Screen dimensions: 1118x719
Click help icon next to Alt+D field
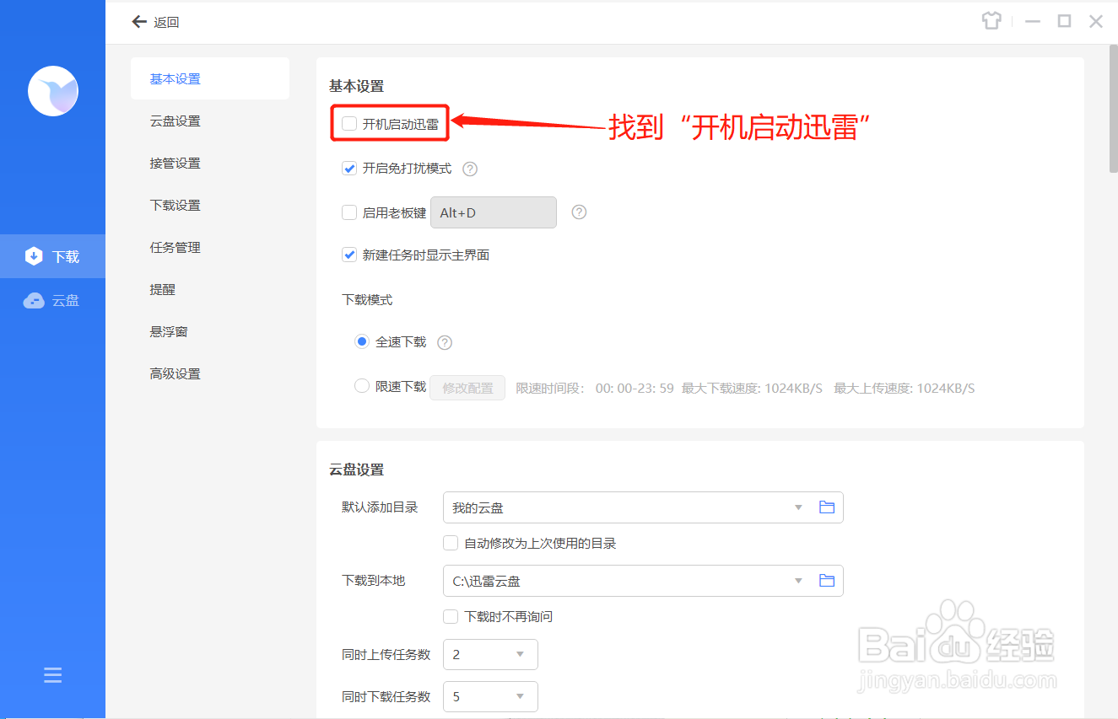(x=579, y=212)
